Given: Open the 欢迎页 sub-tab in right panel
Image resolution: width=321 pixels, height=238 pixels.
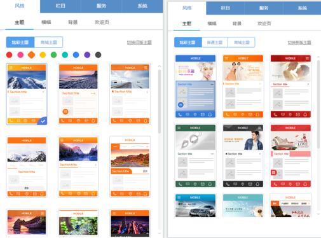Looking at the screenshot, I should [x=264, y=24].
